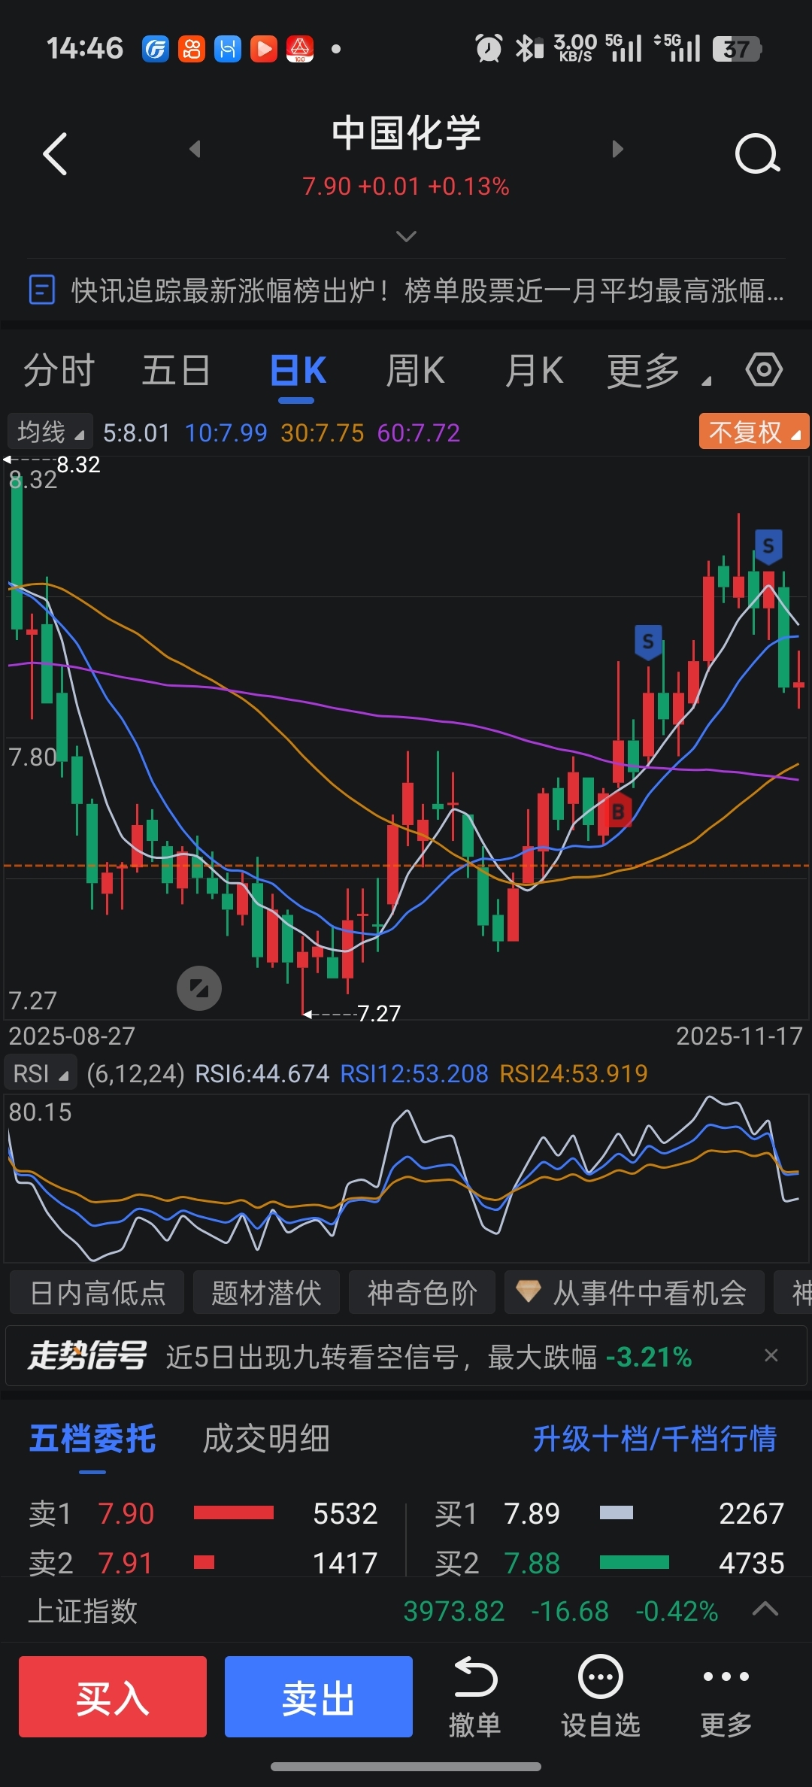Open 撤单 cancel order icon
The image size is (812, 1787).
click(x=474, y=1697)
